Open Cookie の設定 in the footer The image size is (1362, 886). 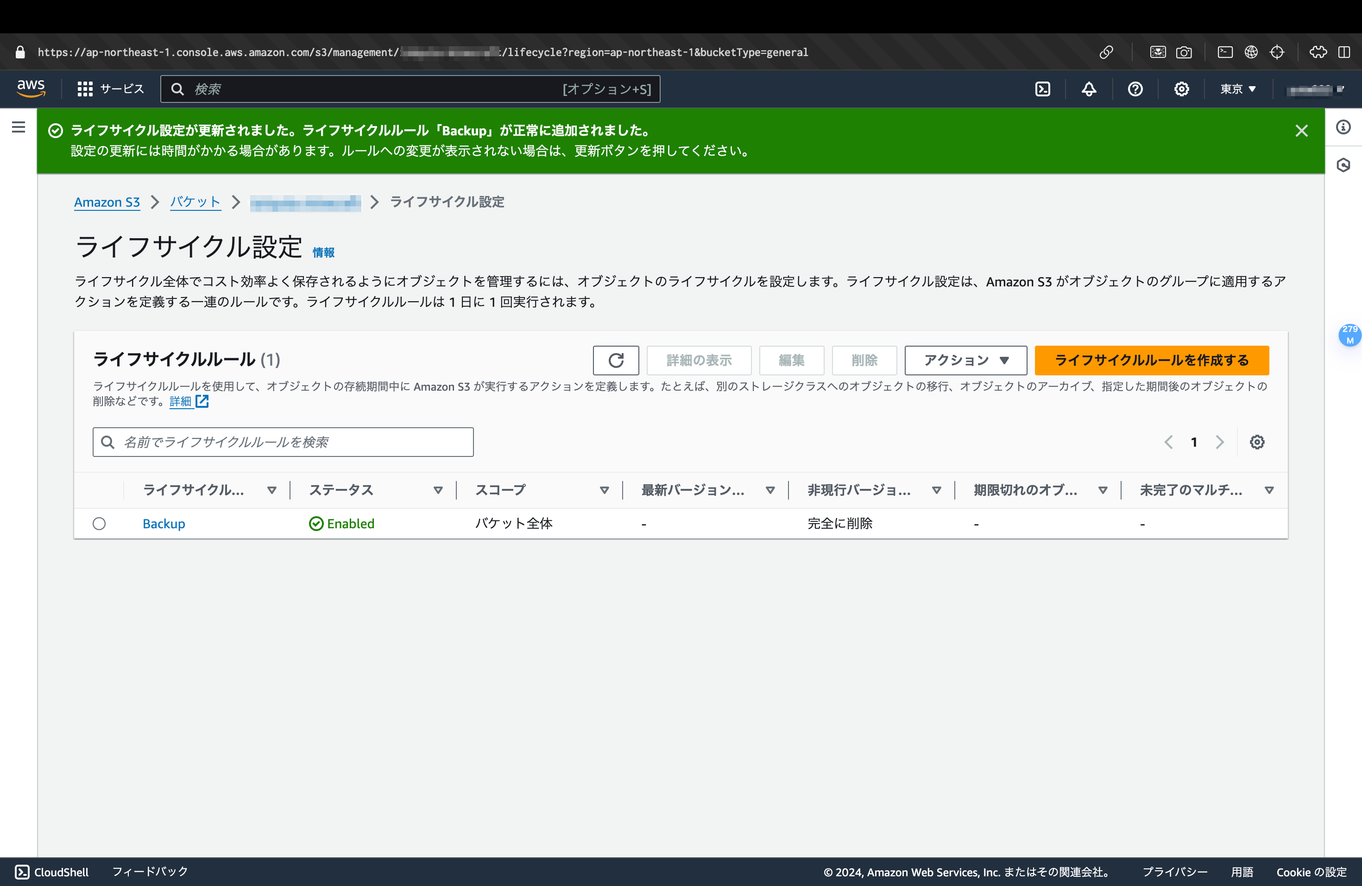coord(1311,872)
